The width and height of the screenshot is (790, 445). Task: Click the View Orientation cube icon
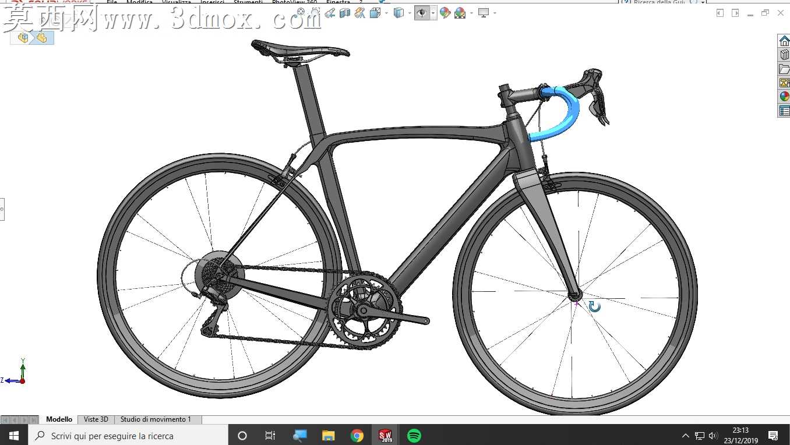point(375,13)
